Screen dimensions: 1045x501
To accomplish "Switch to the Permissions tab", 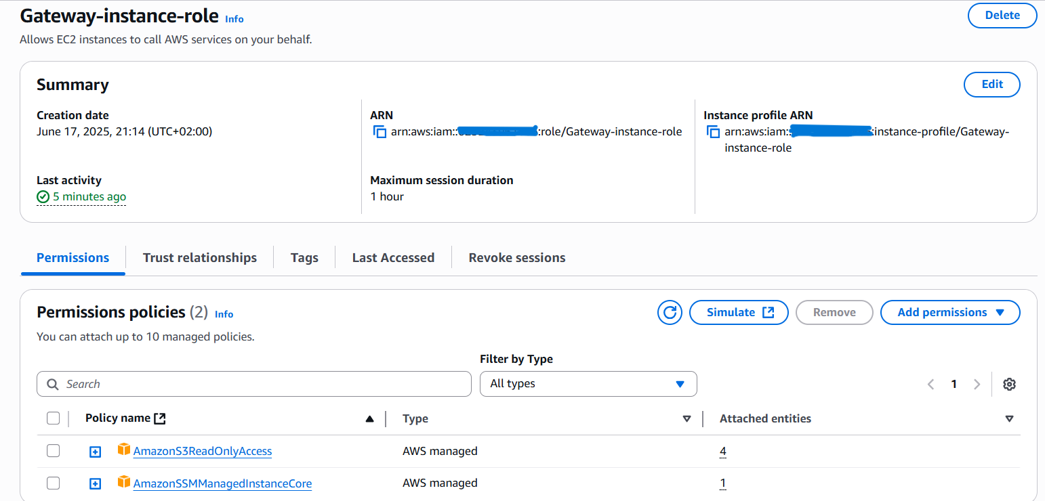I will pos(73,258).
